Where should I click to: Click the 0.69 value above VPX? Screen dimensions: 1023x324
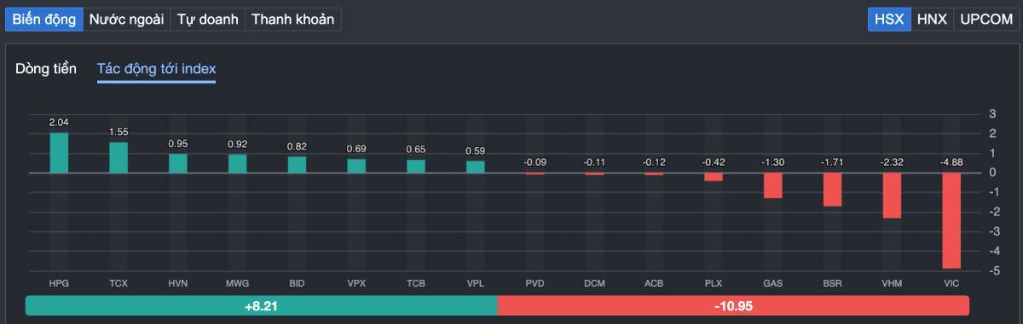[356, 149]
